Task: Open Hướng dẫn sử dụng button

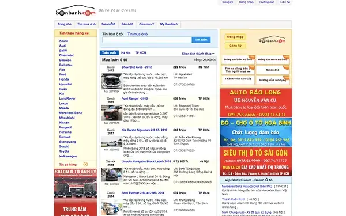Action: (x=273, y=80)
